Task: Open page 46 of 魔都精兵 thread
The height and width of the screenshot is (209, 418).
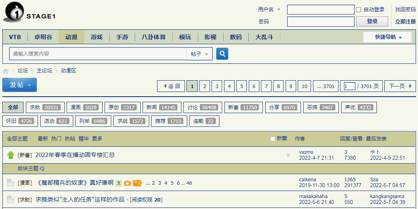Action: 189,183
